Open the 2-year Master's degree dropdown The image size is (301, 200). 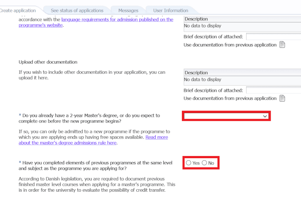(226, 116)
